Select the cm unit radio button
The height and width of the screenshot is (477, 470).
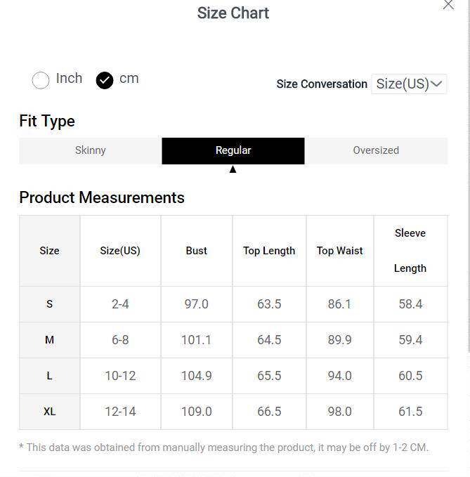[x=105, y=80]
